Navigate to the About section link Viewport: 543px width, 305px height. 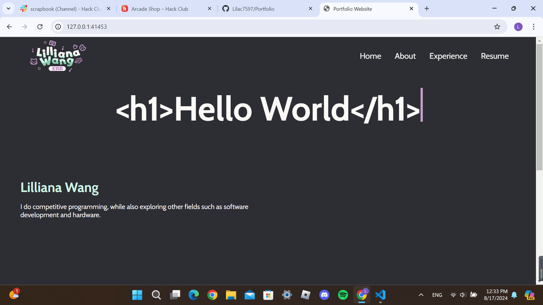(405, 56)
